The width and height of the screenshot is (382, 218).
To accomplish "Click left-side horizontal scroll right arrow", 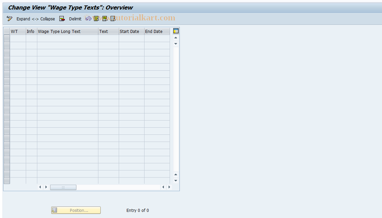I will click(x=46, y=187).
